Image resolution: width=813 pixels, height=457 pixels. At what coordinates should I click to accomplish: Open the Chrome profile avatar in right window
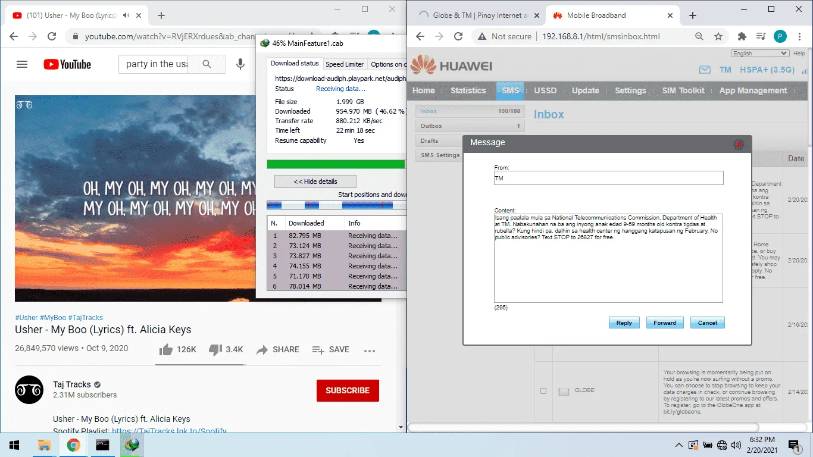point(780,36)
